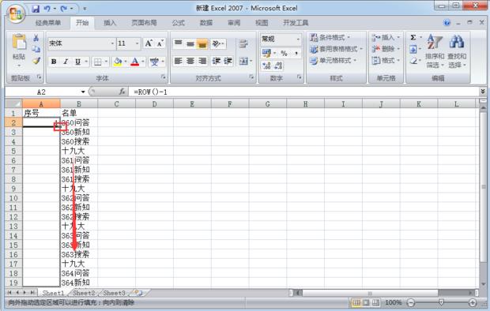
Task: Decrease the cell indent
Action: [217, 61]
